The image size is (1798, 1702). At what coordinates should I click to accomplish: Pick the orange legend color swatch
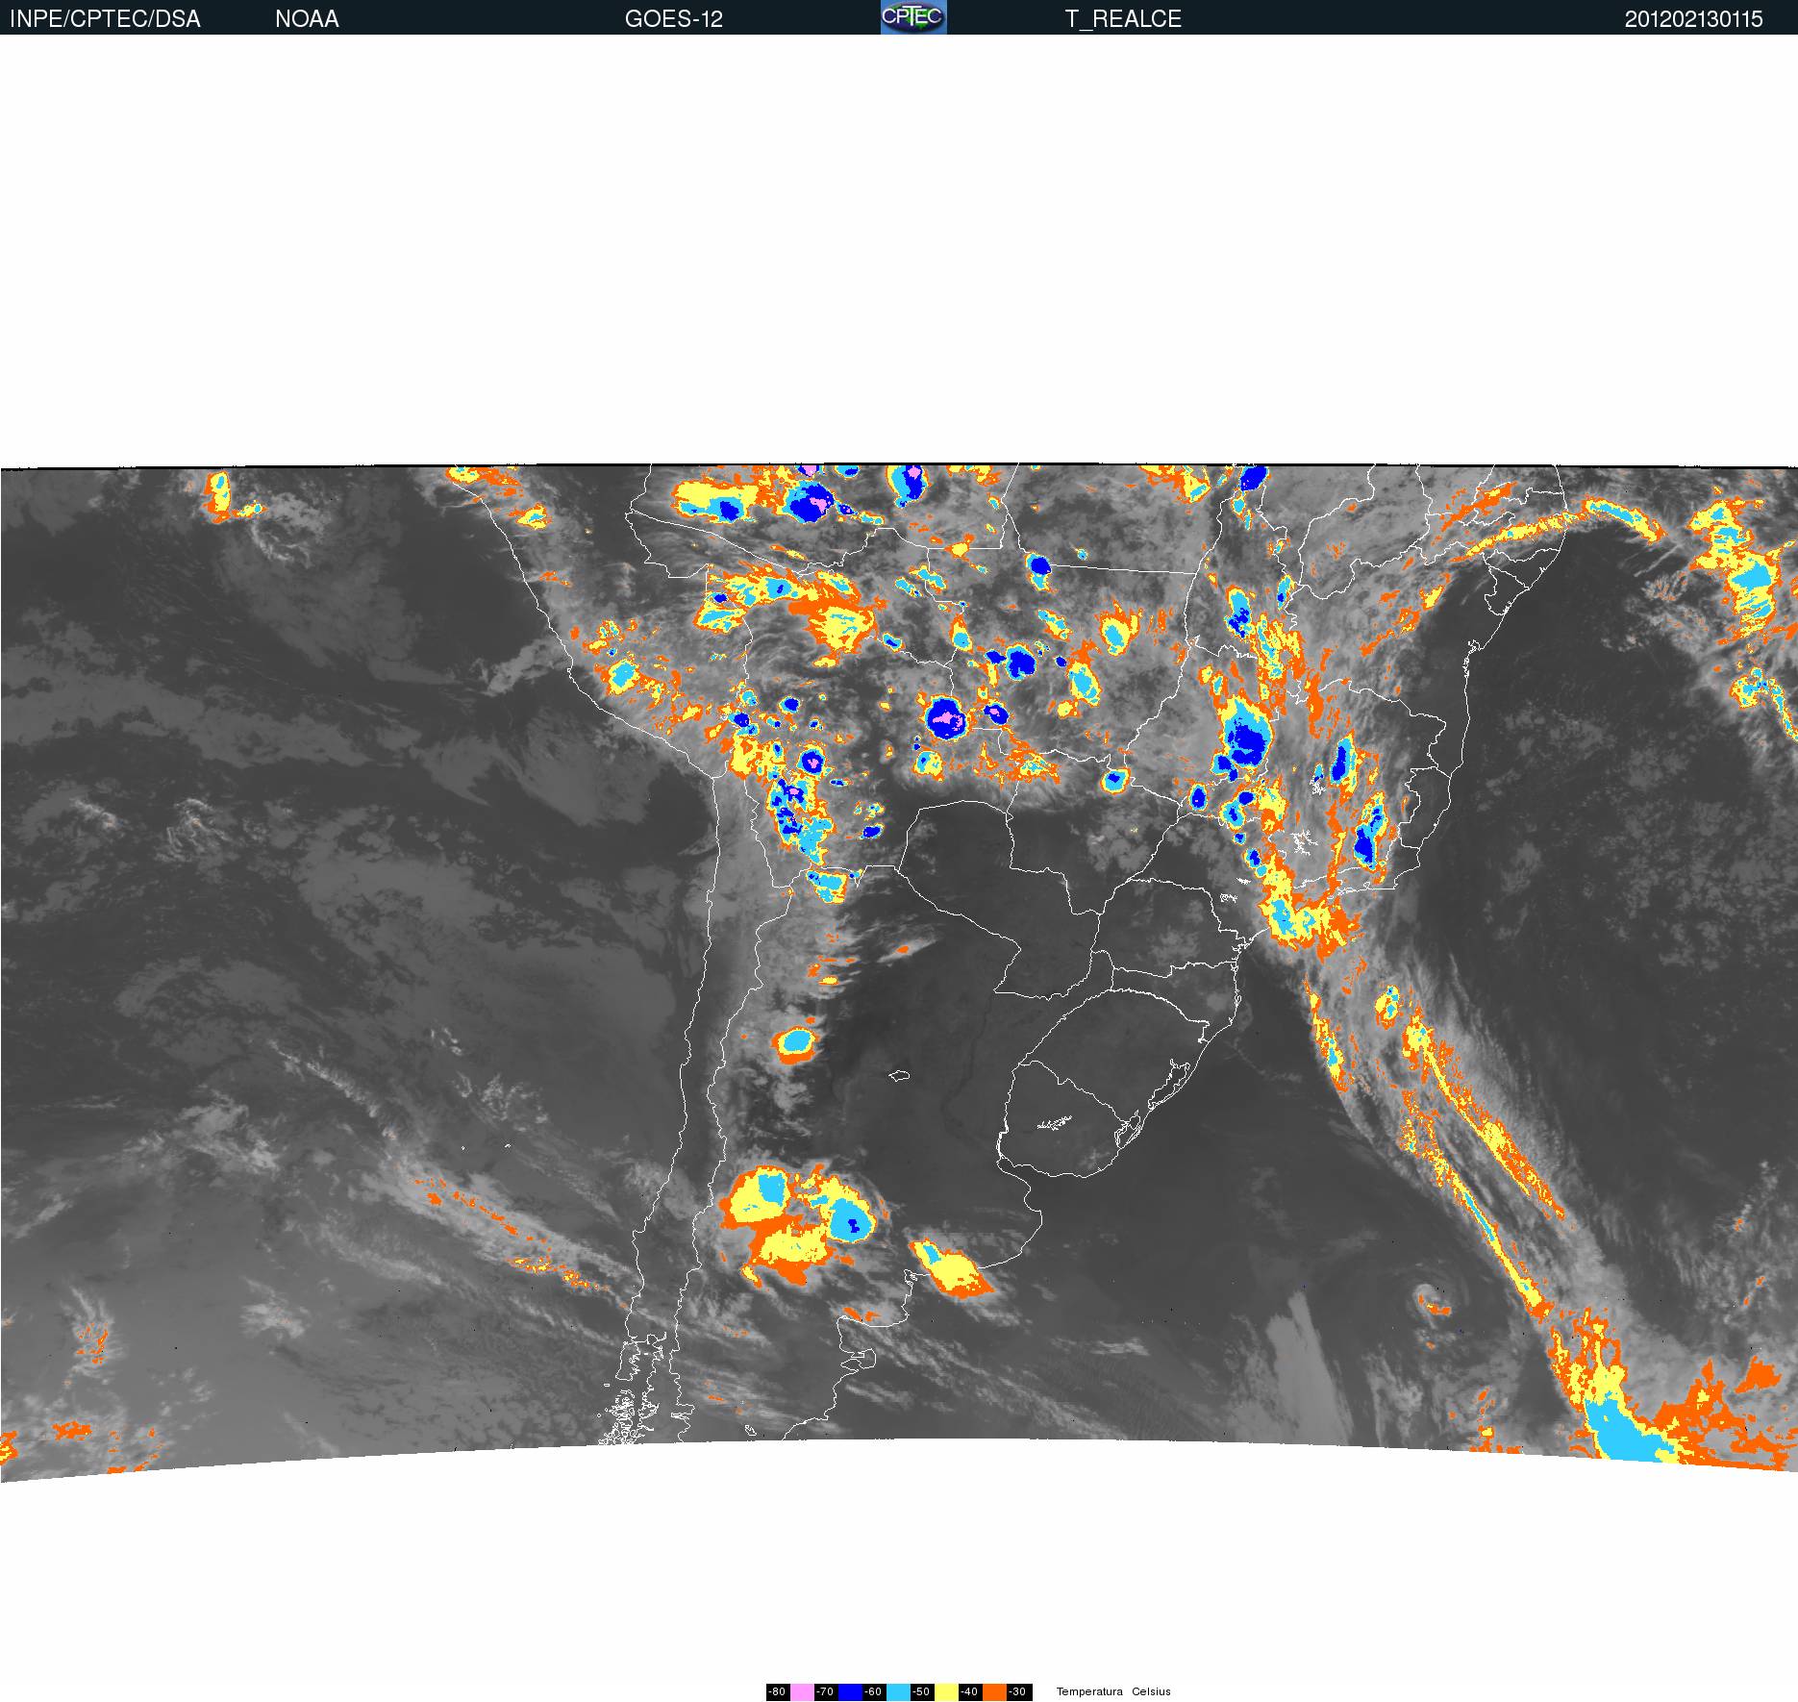(994, 1691)
